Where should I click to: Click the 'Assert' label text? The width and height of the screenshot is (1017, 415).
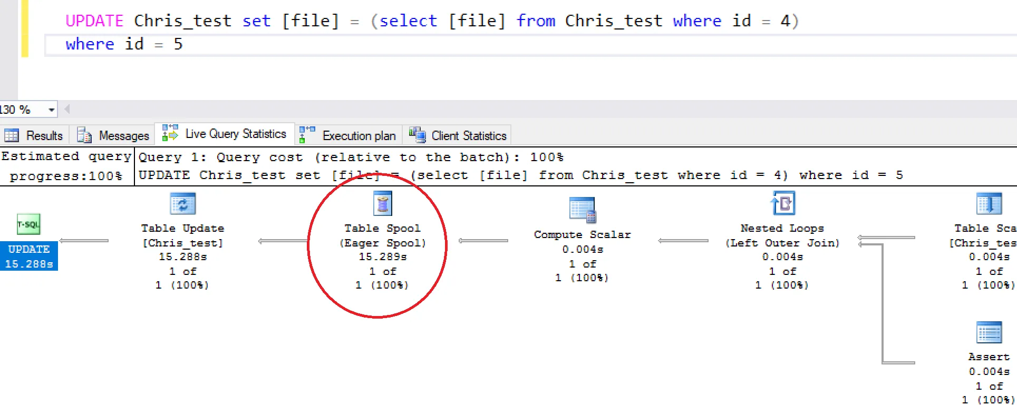click(x=989, y=357)
